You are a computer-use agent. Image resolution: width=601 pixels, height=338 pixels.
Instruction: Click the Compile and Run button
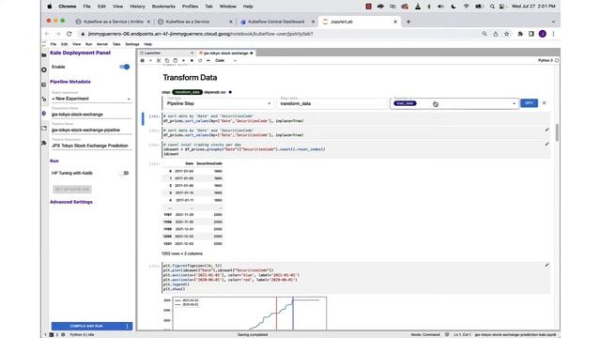pyautogui.click(x=86, y=326)
